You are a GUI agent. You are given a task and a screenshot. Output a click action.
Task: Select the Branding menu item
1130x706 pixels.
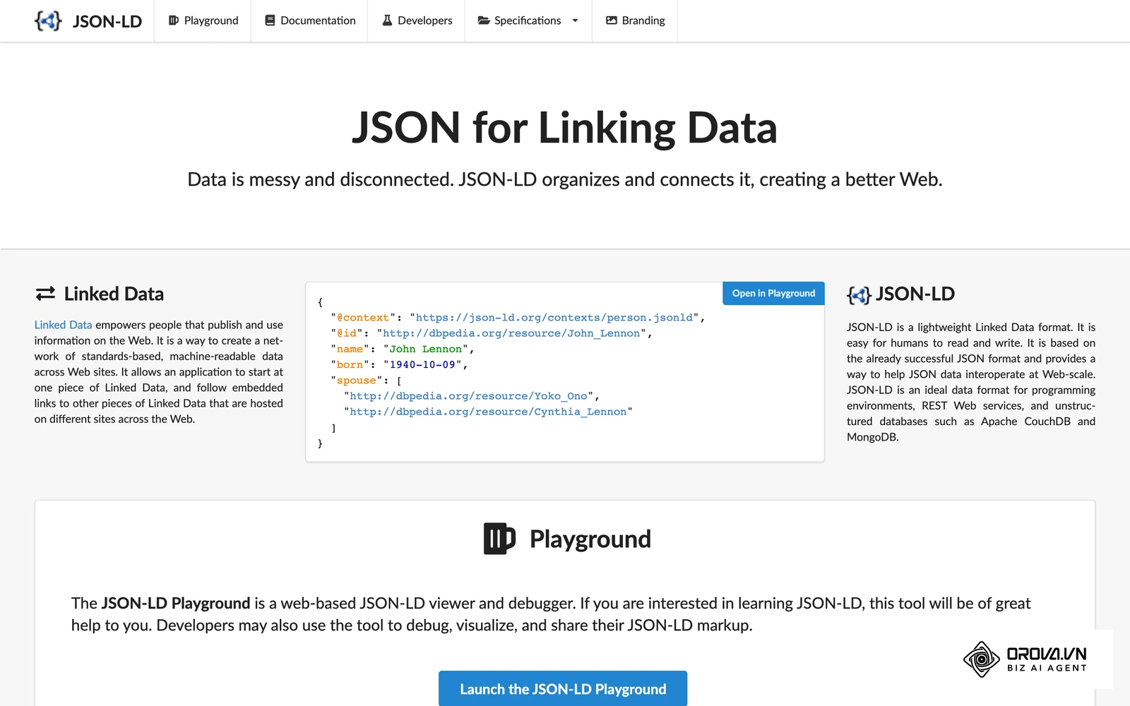635,20
